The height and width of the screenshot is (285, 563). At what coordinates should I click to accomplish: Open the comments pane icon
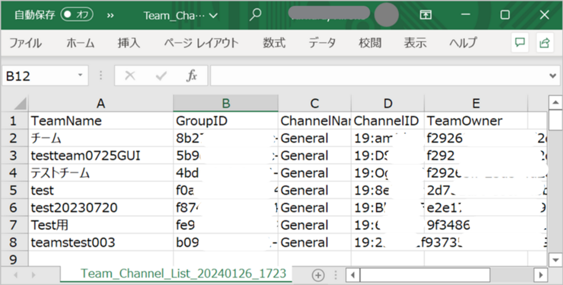coord(519,43)
